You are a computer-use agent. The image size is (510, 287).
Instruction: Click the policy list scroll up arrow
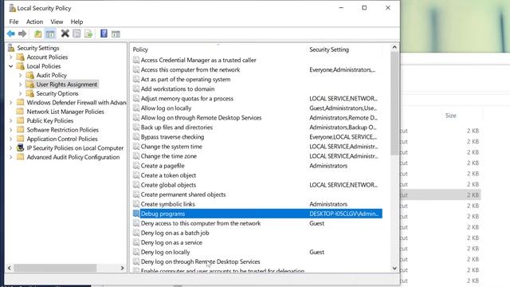(394, 48)
